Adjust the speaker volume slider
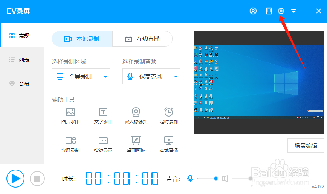The width and height of the screenshot is (327, 194). (x=242, y=179)
